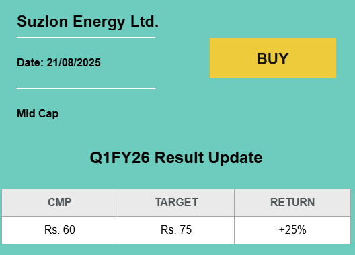355x255 pixels.
Task: Click the white line below the date
Action: (86, 88)
